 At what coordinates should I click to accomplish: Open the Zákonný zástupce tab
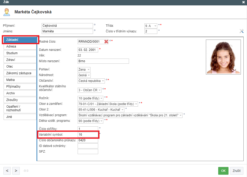point(20,73)
